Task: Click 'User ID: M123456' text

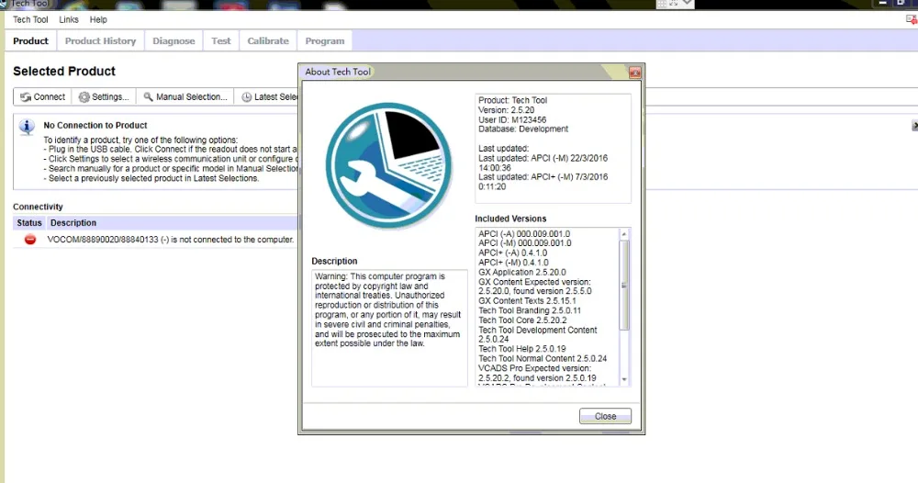Action: [x=512, y=119]
